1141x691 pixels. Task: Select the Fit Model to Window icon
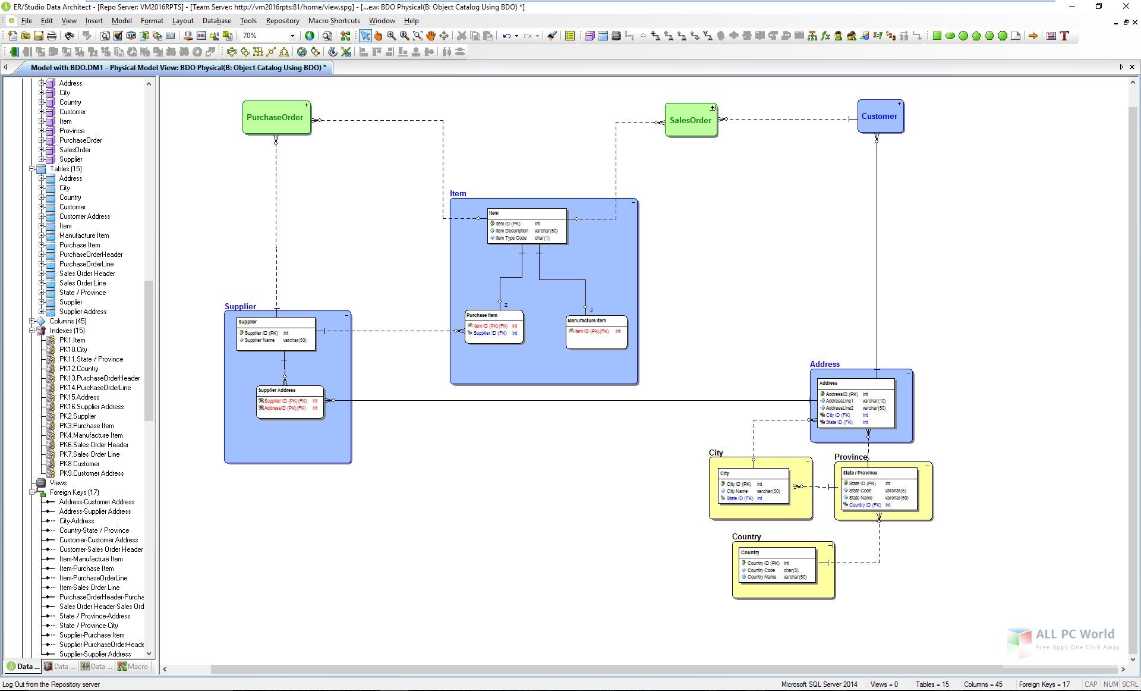click(x=417, y=36)
